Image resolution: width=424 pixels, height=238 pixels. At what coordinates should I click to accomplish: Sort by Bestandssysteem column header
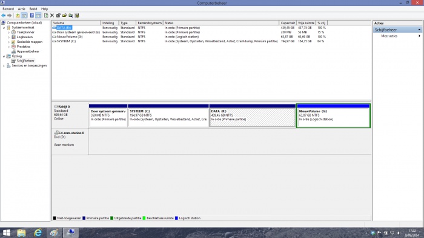[150, 23]
